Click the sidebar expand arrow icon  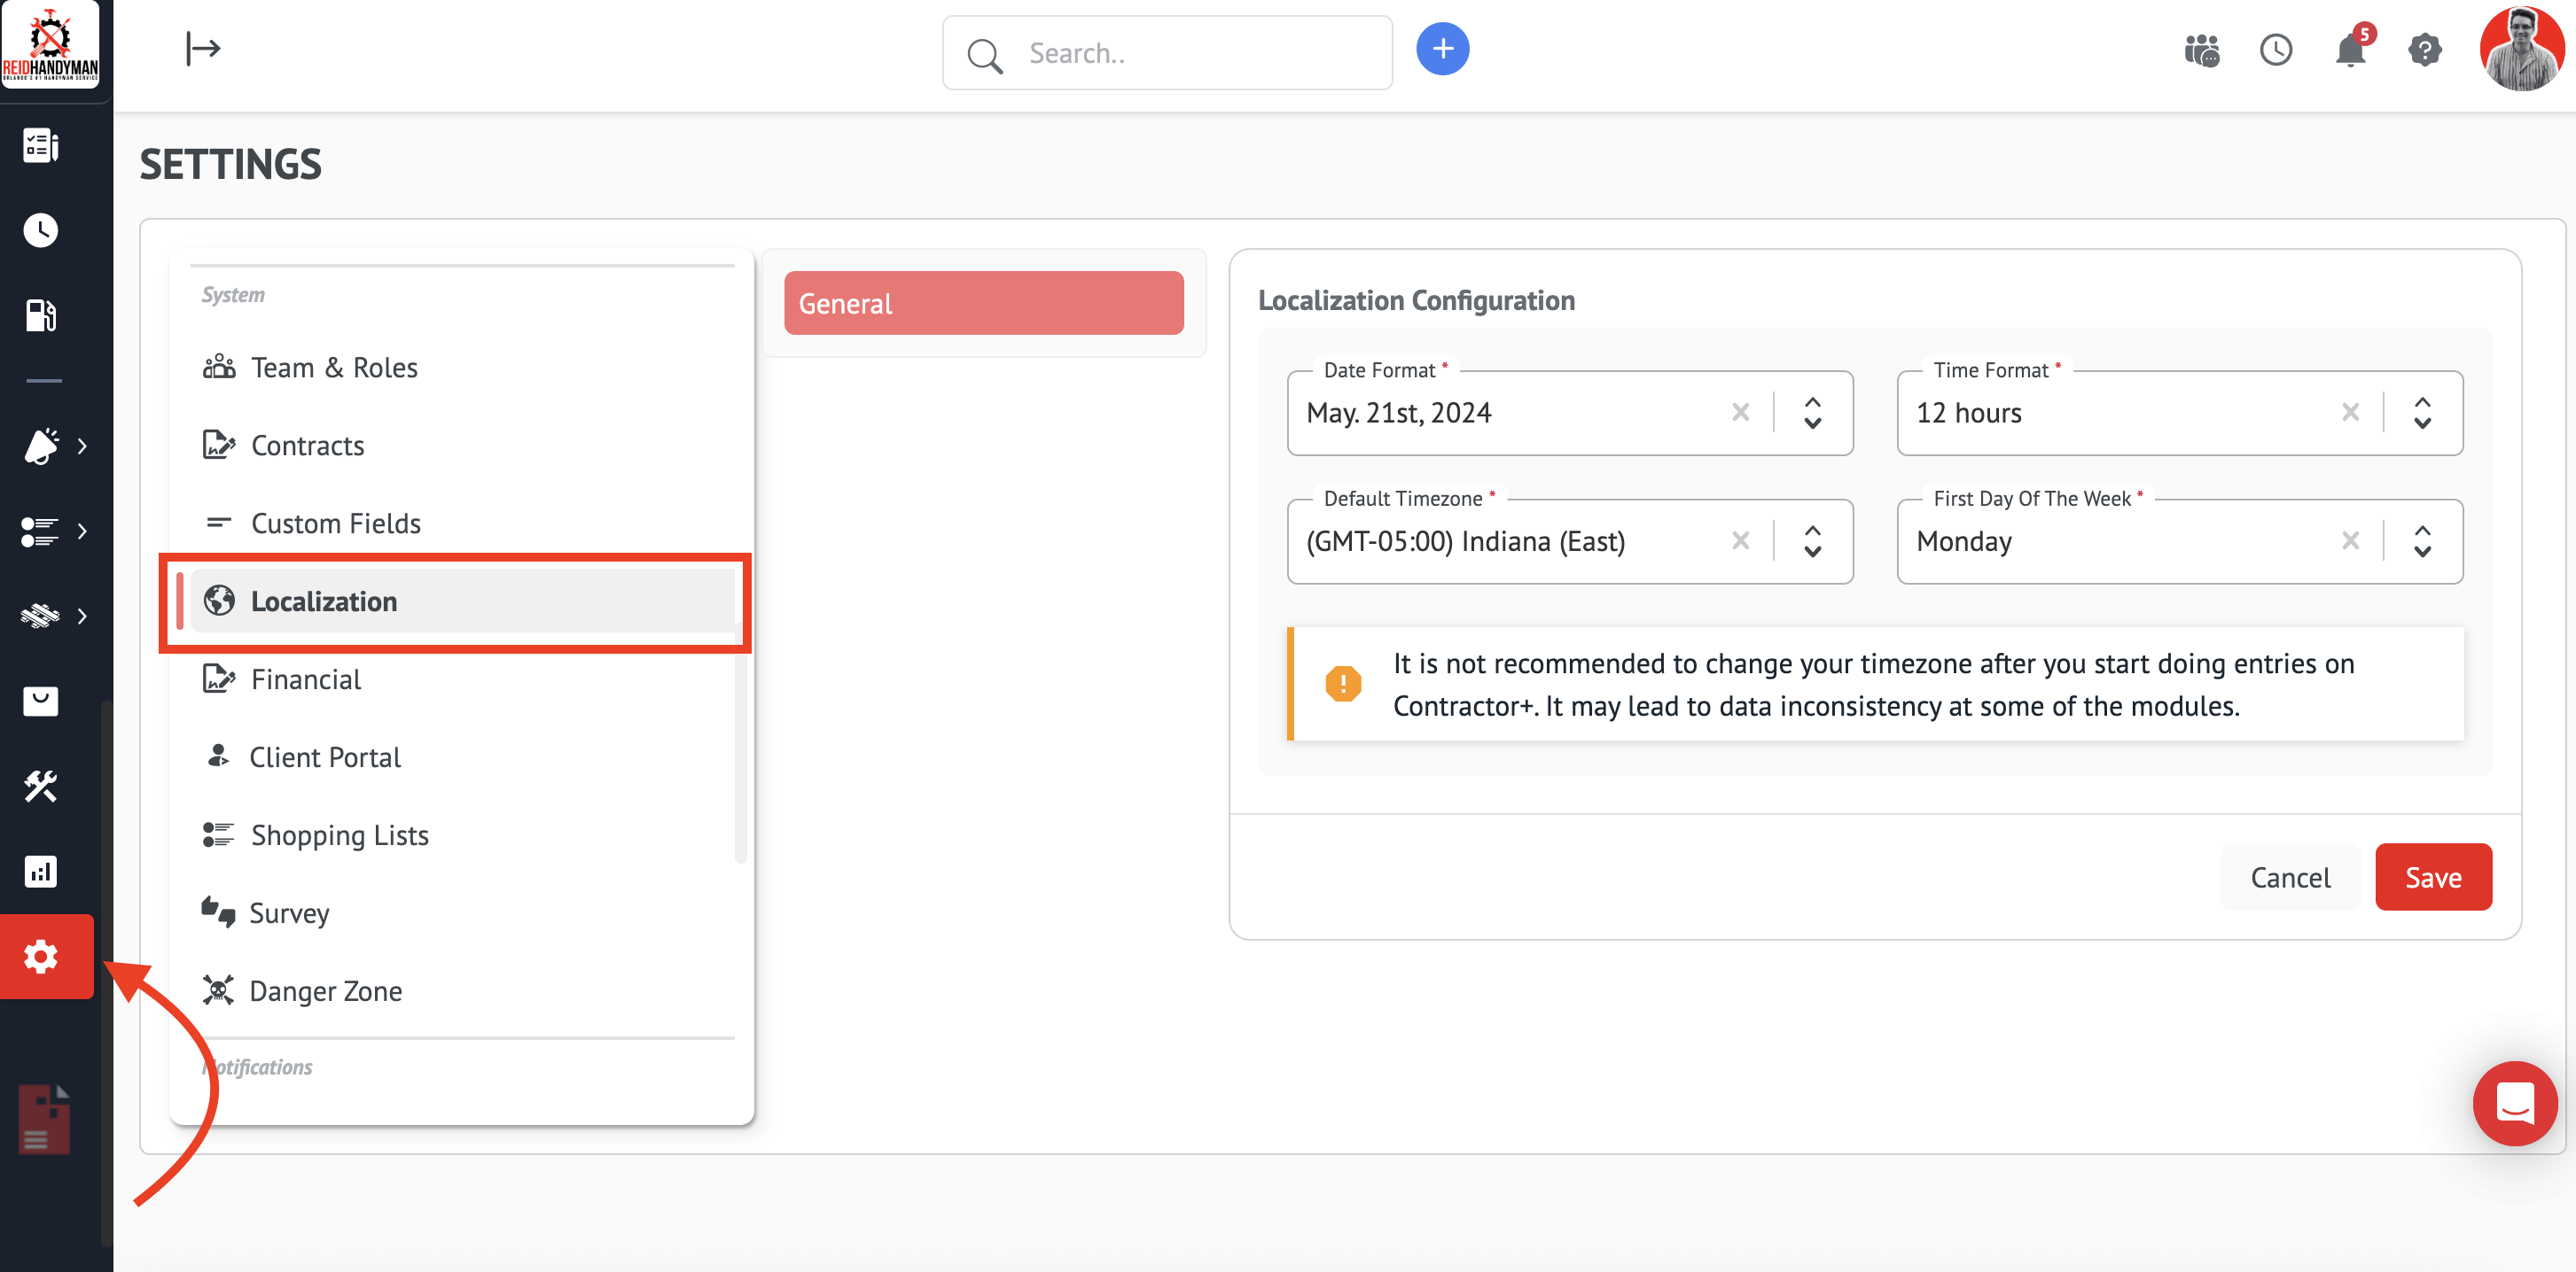point(203,48)
